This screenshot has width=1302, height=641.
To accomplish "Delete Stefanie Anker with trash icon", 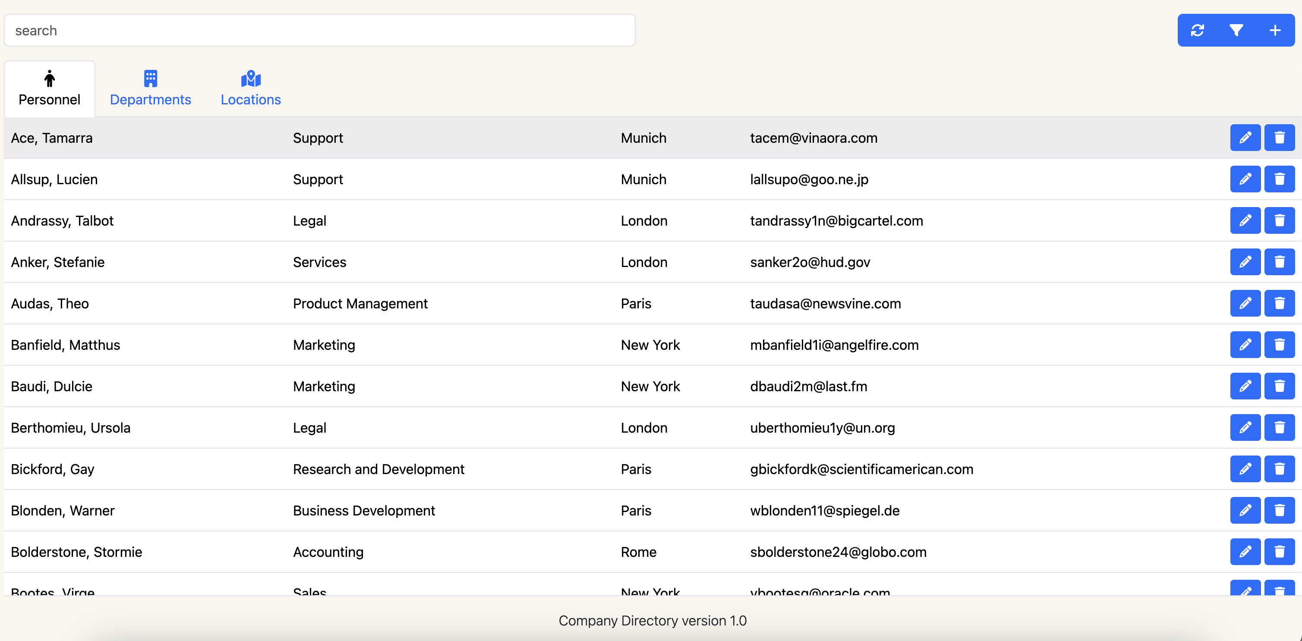I will [1279, 262].
